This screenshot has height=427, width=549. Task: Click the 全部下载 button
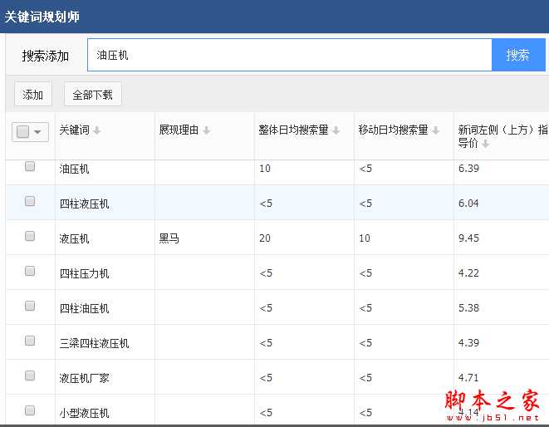93,95
